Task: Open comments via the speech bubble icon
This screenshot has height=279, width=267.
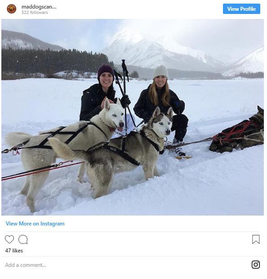Action: click(x=23, y=239)
